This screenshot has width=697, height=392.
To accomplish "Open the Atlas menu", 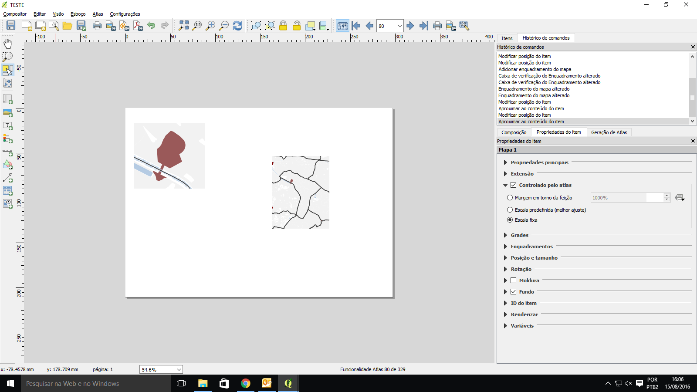I will [x=98, y=14].
